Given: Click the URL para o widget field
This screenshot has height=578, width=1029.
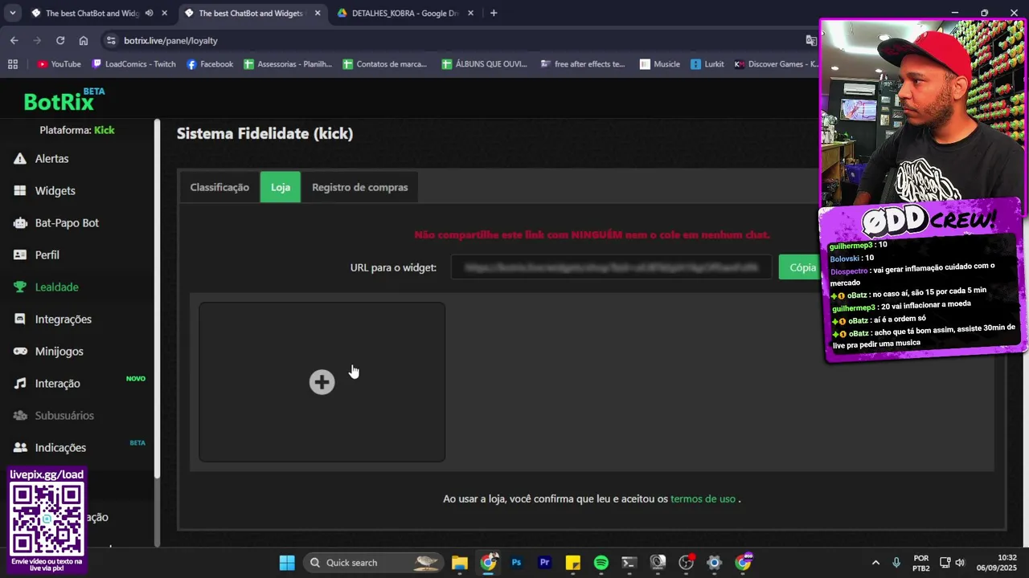Looking at the screenshot, I should (611, 267).
